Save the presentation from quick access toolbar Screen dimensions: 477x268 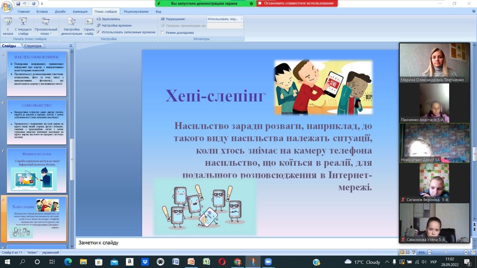click(18, 4)
